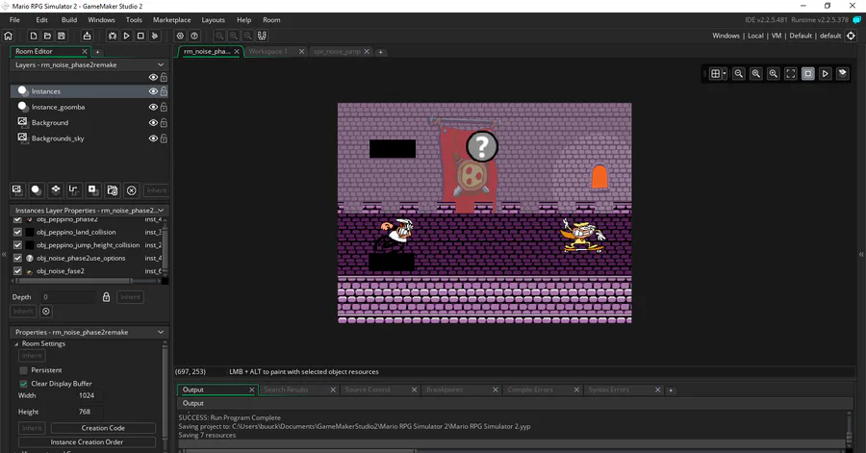Screen dimensions: 866x453
Task: Hide the Instances layer eye icon
Action: [153, 91]
